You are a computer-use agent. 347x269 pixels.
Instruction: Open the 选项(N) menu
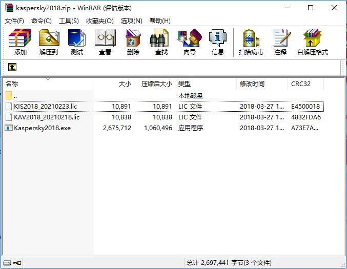coord(131,21)
